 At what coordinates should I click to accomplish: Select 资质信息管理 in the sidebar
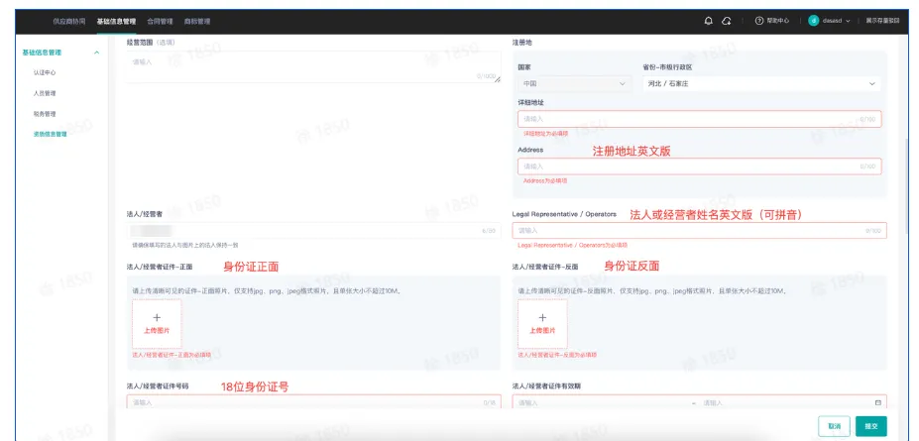(x=50, y=134)
